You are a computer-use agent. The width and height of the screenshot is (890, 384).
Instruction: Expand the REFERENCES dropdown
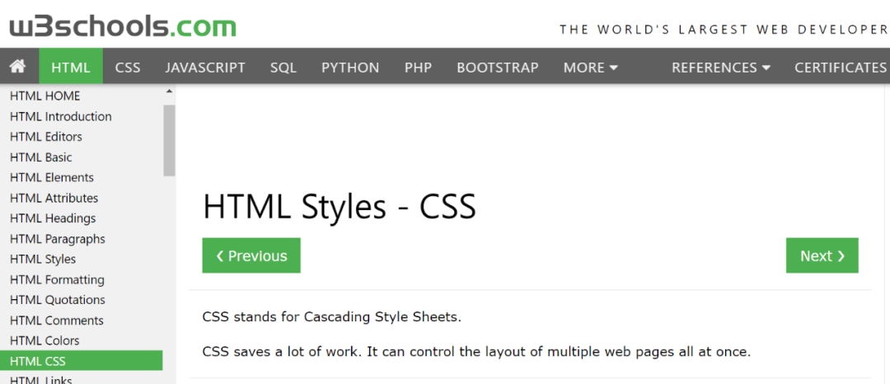pos(721,68)
